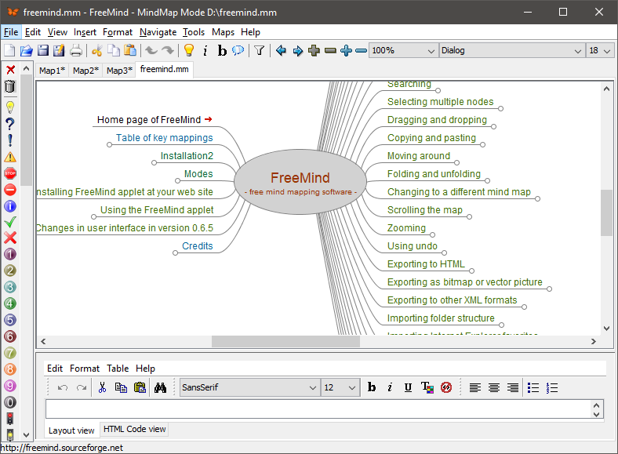Viewport: 618px width, 454px height.
Task: Click the Save As icon in the toolbar
Action: (x=59, y=50)
